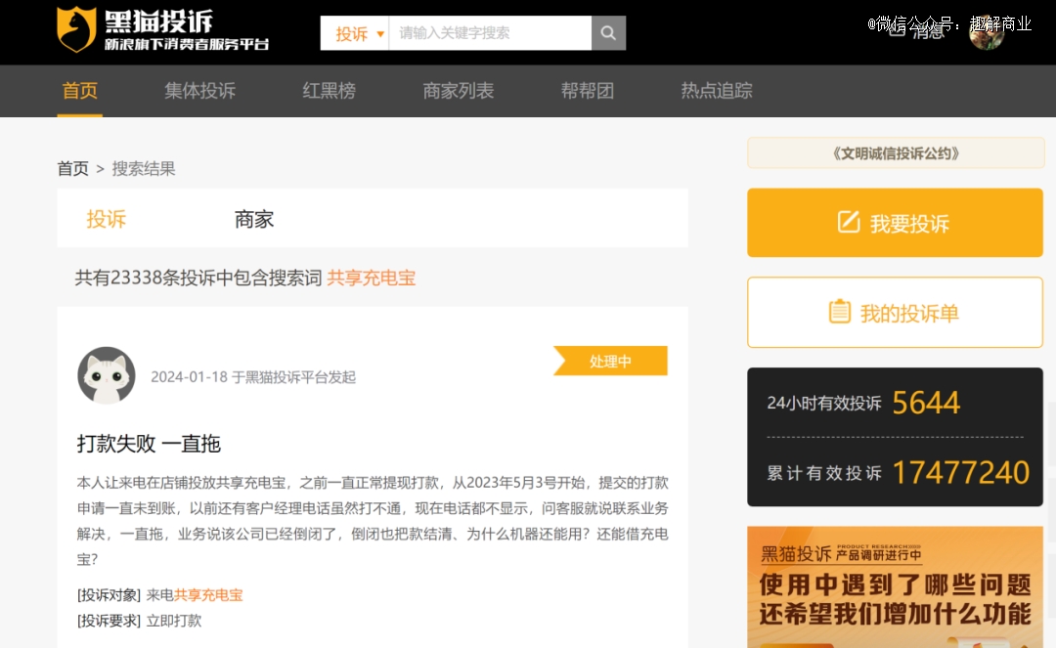The height and width of the screenshot is (648, 1056).
Task: Open the 产品调研 survey banner
Action: tap(895, 586)
